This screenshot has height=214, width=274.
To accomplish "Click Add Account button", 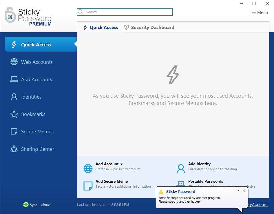I will 107,164.
